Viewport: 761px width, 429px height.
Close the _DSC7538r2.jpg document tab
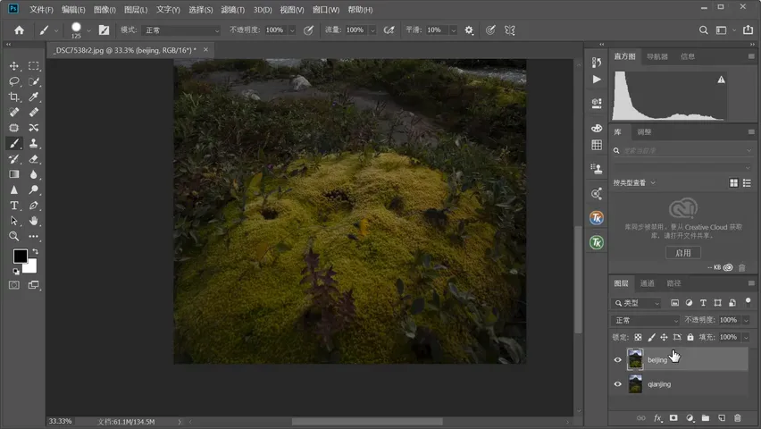[x=205, y=49]
